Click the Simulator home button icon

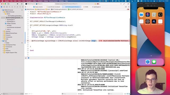coord(151,6)
